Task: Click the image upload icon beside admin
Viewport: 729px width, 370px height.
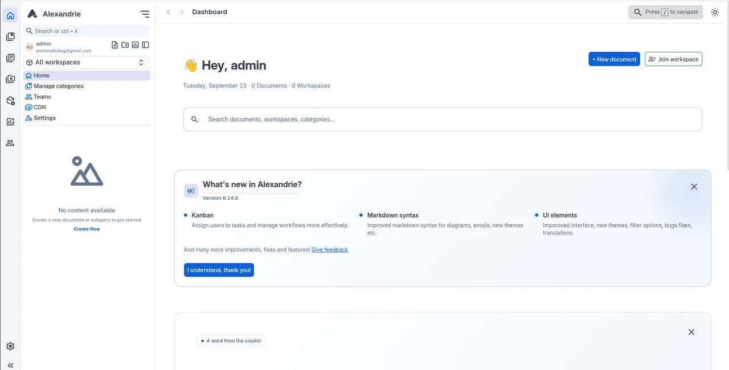Action: [x=135, y=45]
